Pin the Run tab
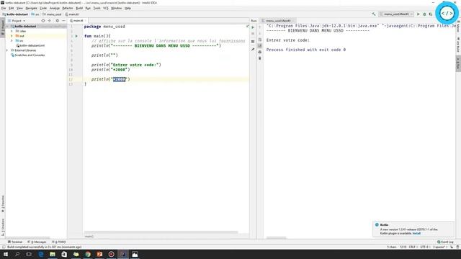The height and width of the screenshot is (259, 461). [253, 50]
